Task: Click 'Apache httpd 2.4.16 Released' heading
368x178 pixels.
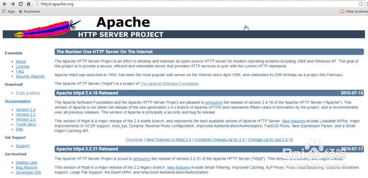Action: click(87, 93)
